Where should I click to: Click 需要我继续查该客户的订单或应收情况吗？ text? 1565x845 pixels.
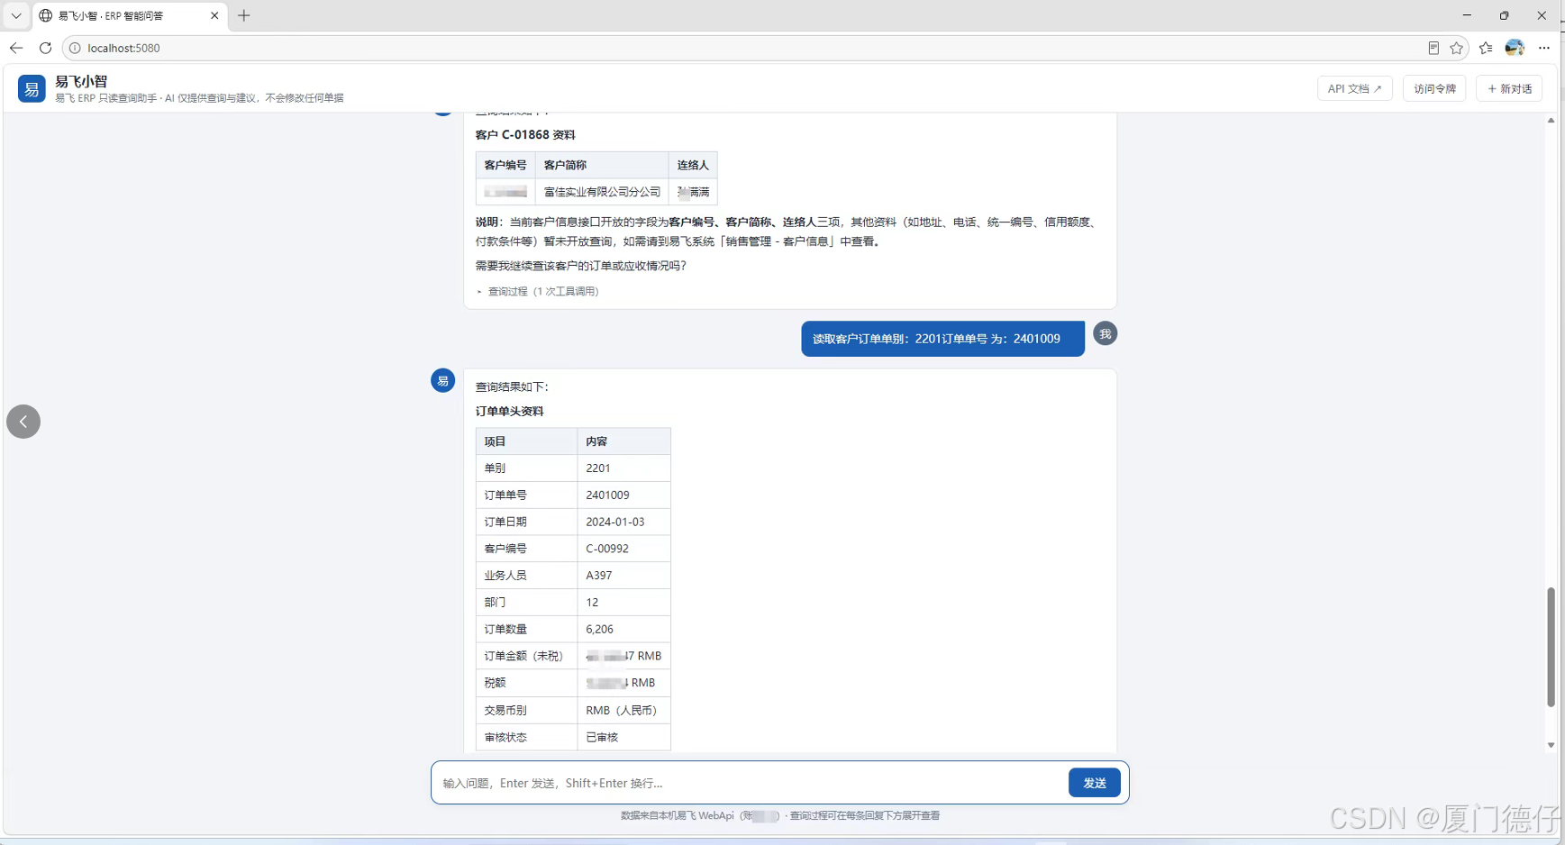(x=581, y=266)
